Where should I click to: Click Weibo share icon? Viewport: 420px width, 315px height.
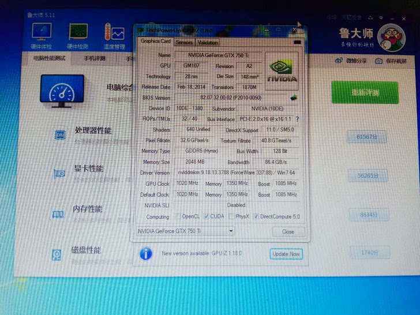pos(339,61)
